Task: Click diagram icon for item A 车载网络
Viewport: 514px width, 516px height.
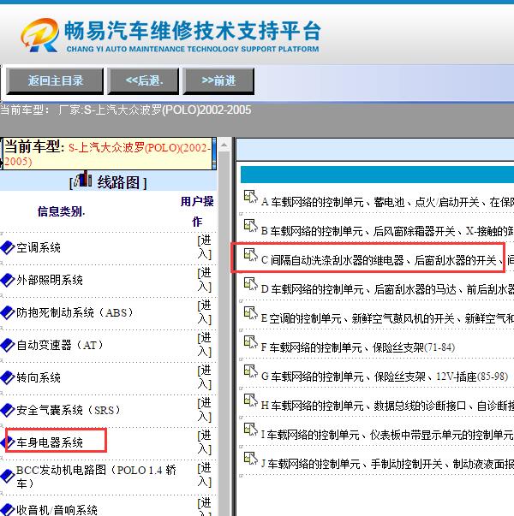Action: point(251,197)
